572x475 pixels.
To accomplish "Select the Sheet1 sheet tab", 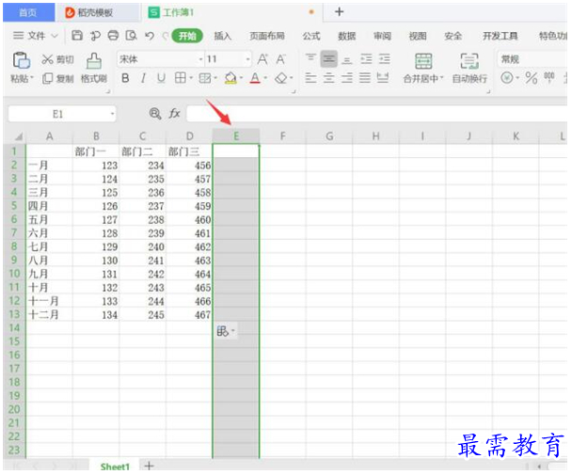I will point(115,467).
